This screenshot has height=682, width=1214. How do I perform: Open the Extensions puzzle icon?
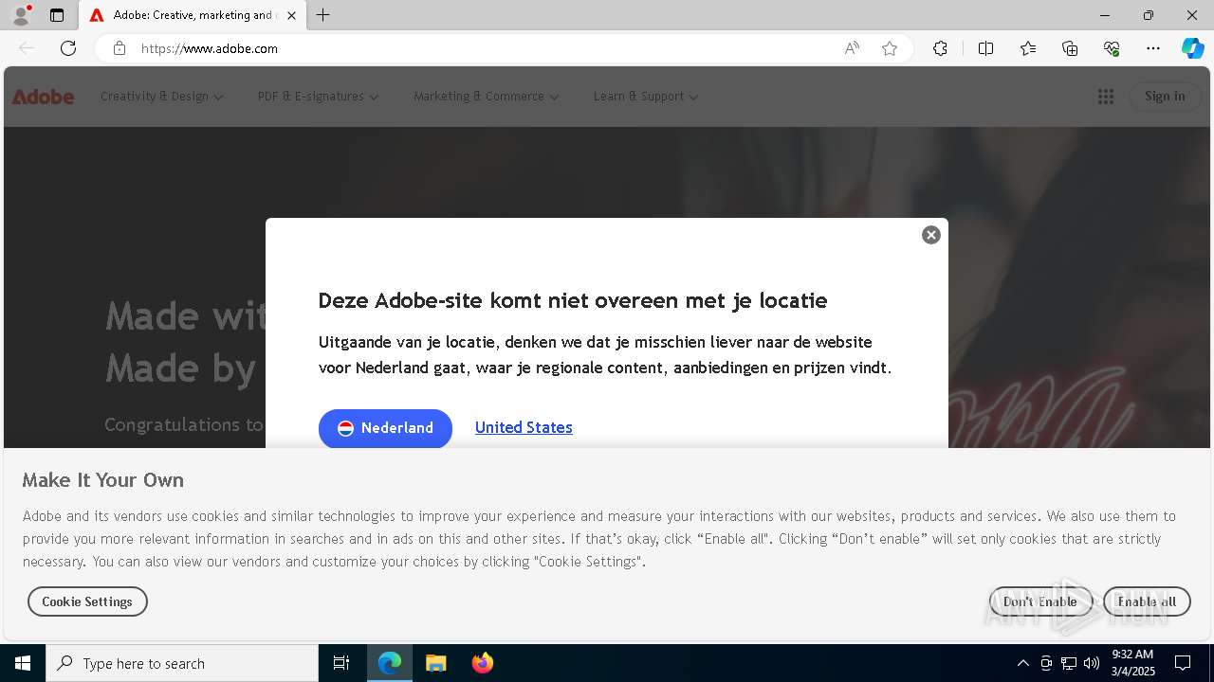[x=940, y=48]
